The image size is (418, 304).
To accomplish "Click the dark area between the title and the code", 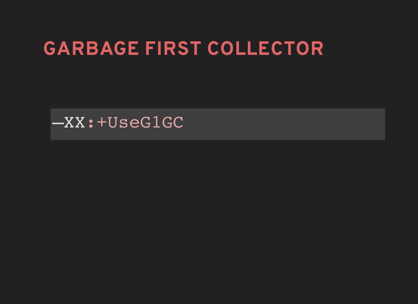I will pyautogui.click(x=209, y=83).
